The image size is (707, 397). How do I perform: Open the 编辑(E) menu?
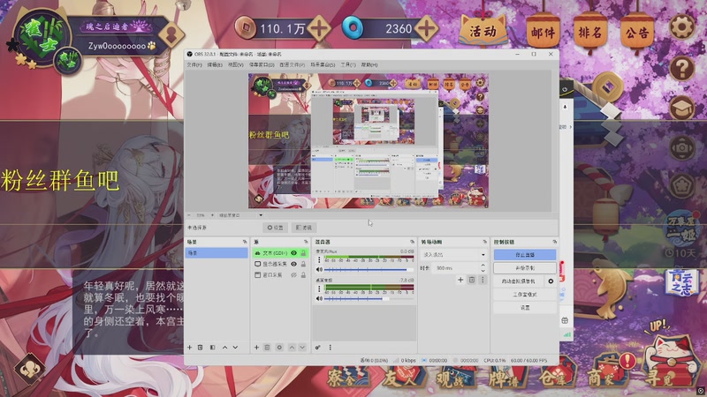point(215,64)
